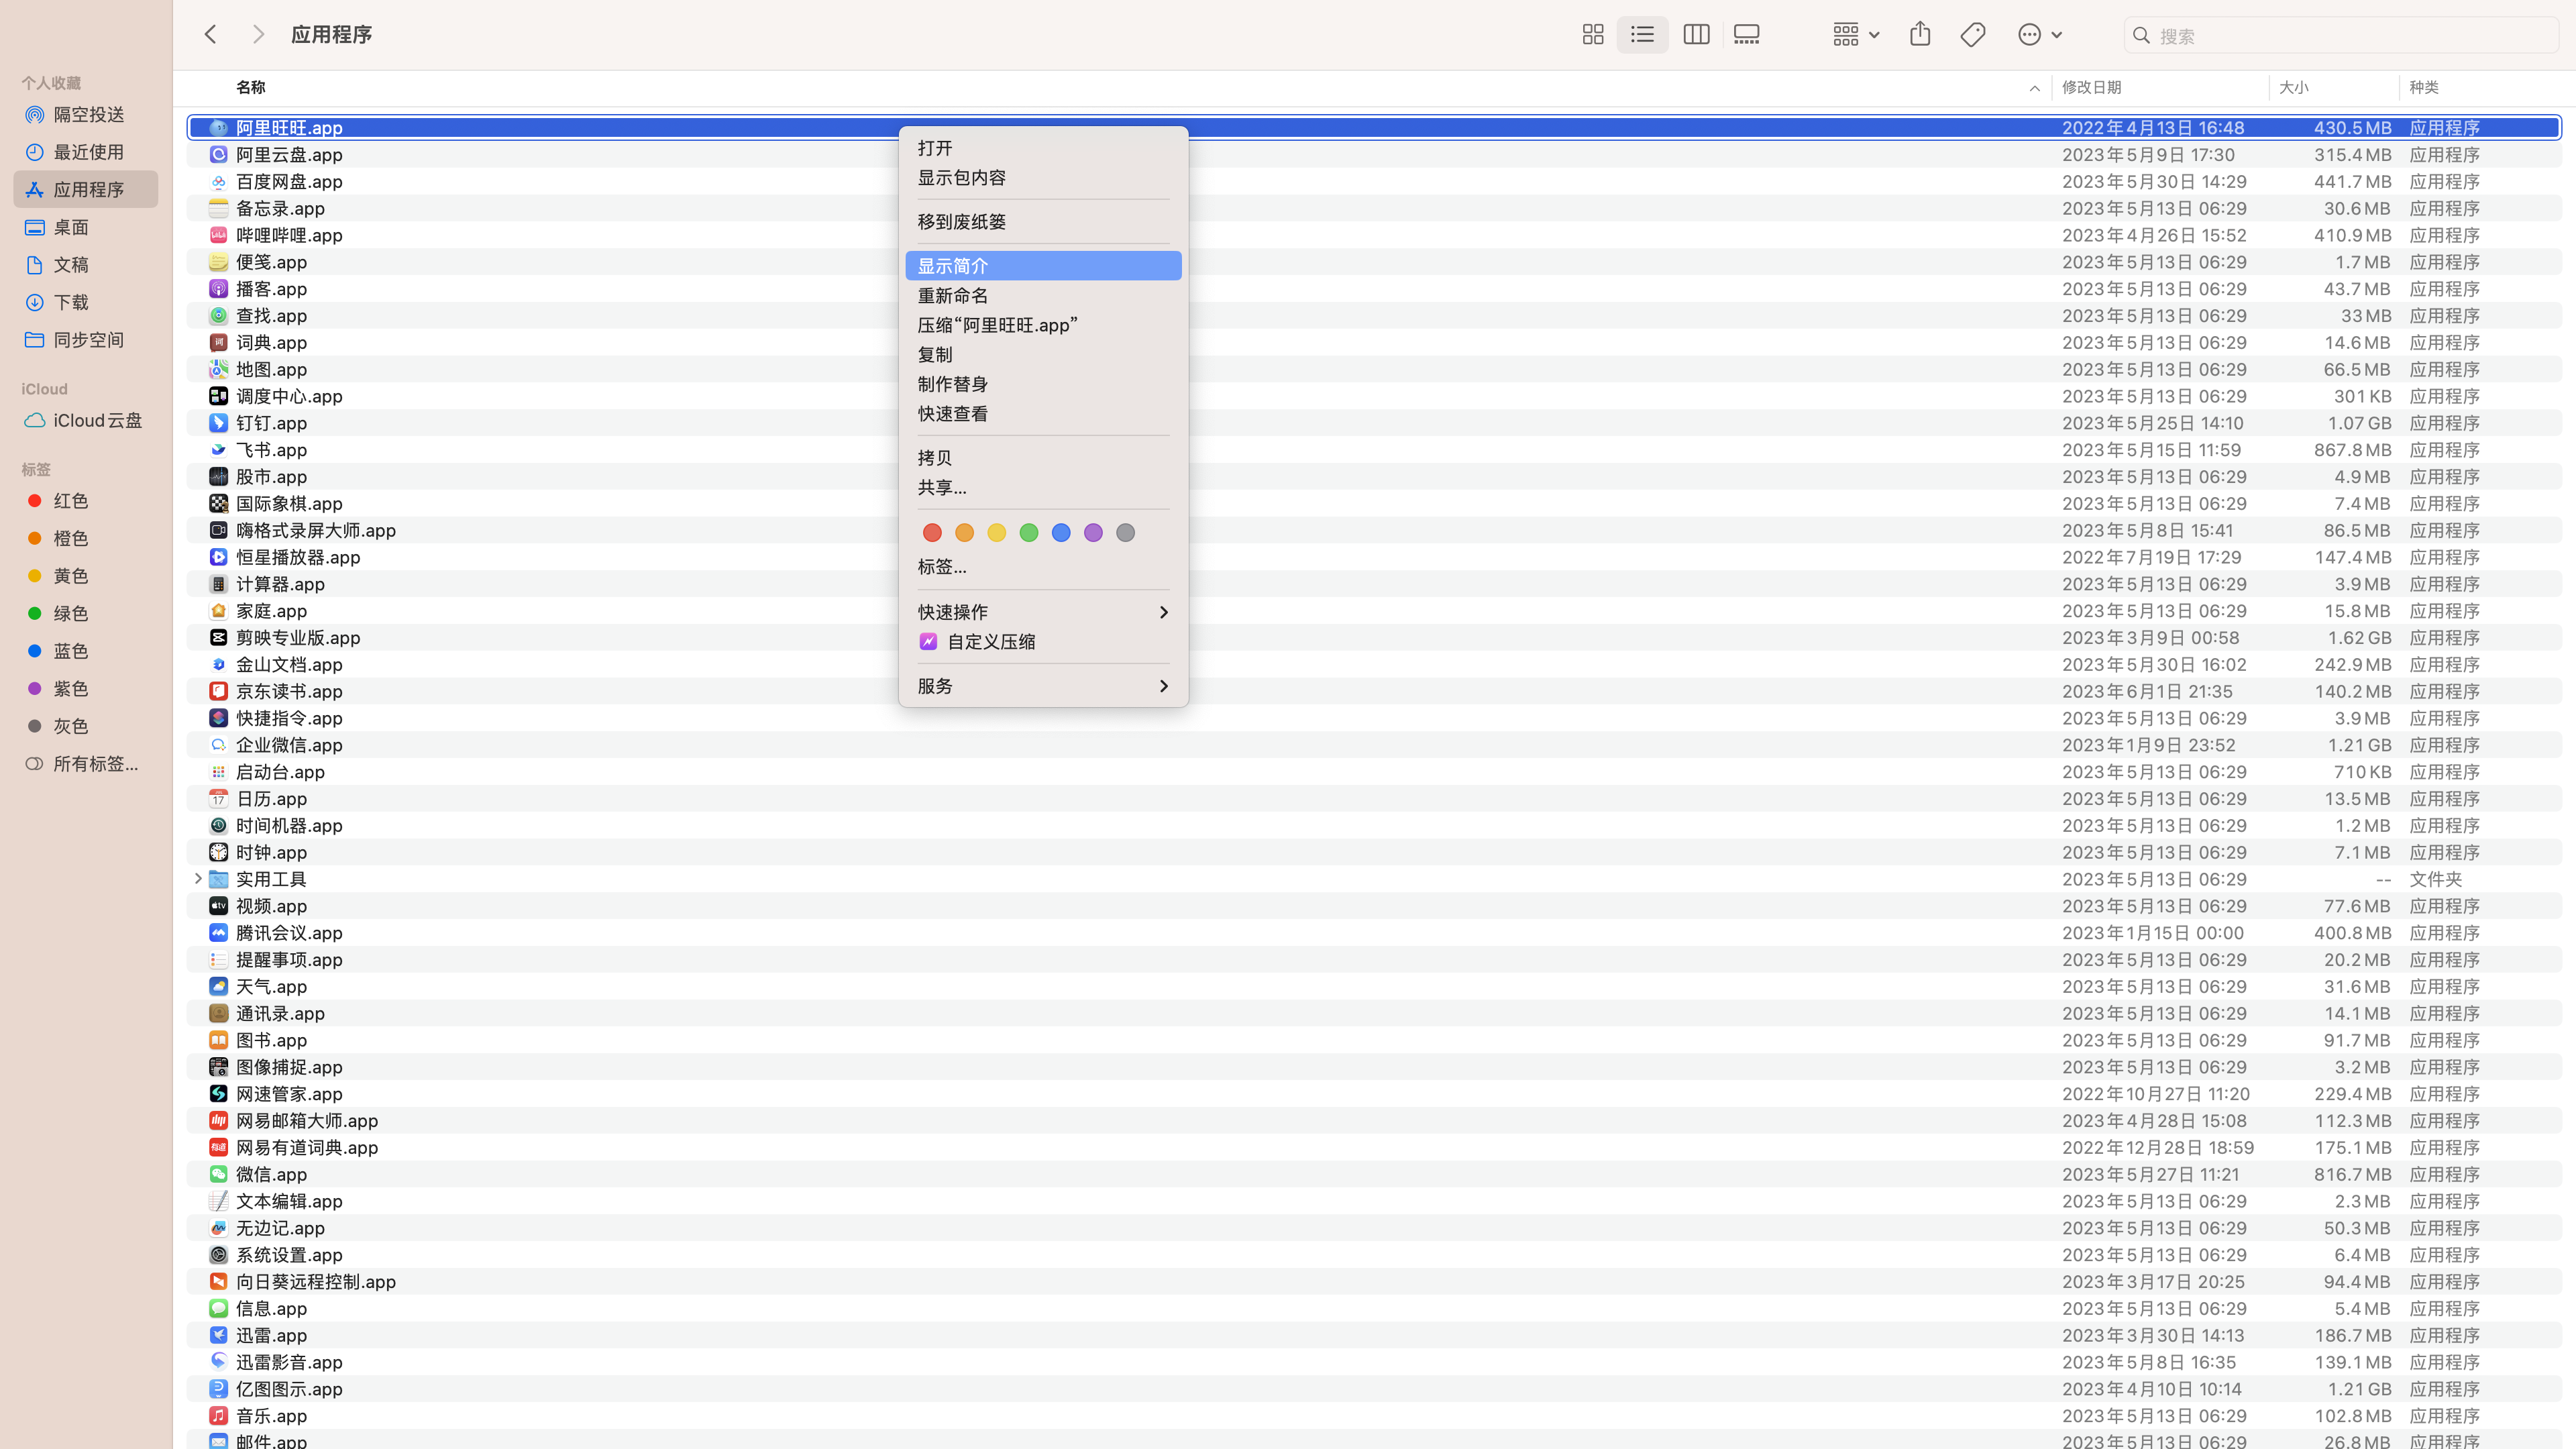
Task: Choose 标签… in context menu
Action: pyautogui.click(x=1043, y=567)
